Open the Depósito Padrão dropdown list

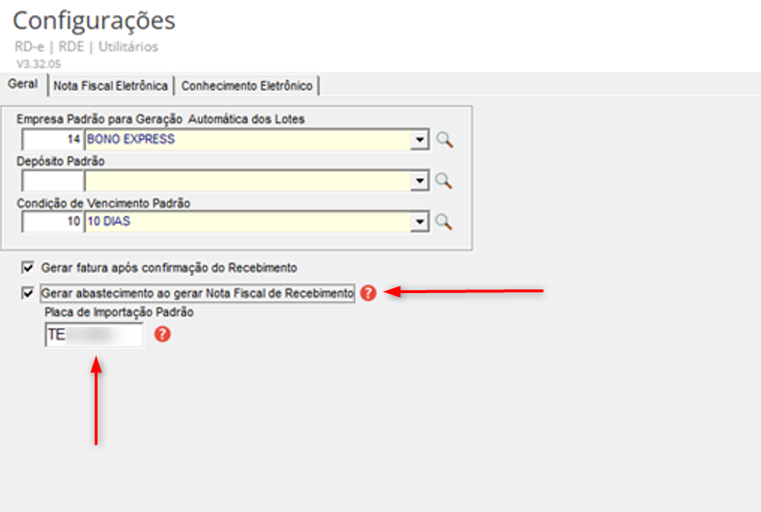point(419,180)
